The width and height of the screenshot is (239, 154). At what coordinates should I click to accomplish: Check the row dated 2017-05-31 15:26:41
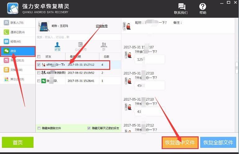pyautogui.click(x=39, y=81)
